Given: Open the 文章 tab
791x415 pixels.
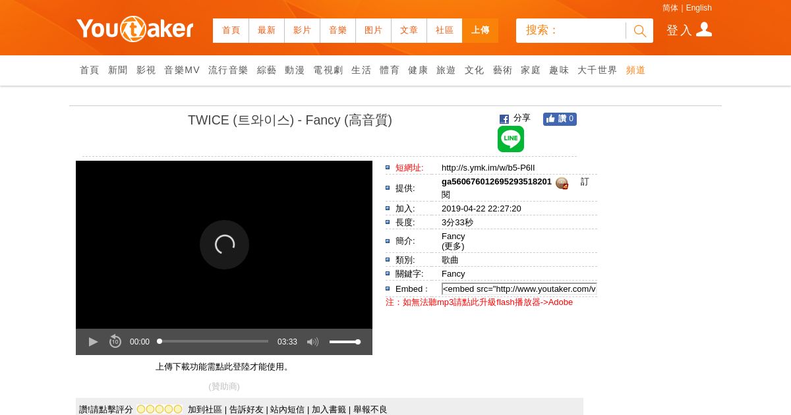Looking at the screenshot, I should [409, 30].
